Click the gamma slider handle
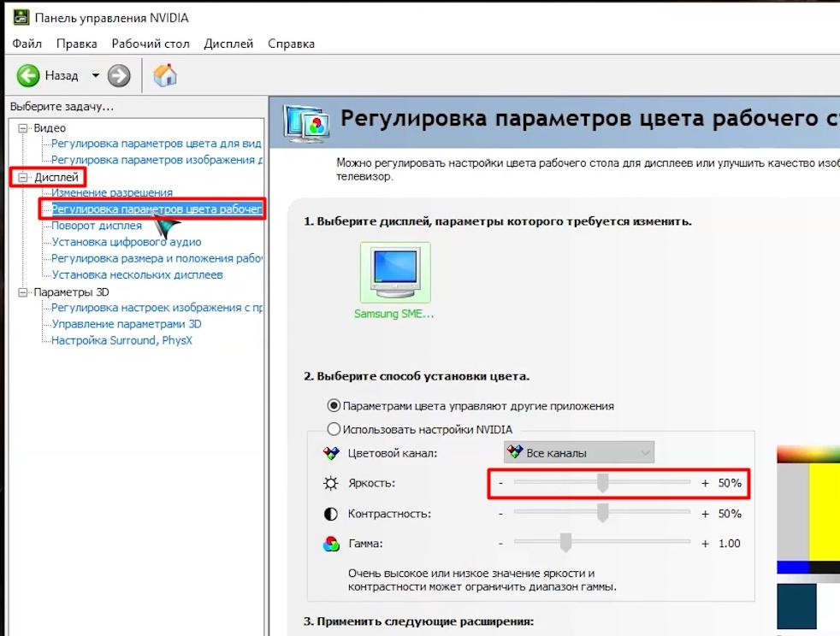This screenshot has width=840, height=636. pos(565,543)
